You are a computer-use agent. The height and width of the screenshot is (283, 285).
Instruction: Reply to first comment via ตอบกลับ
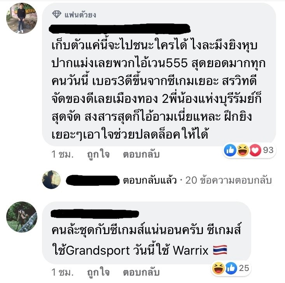[x=141, y=154]
